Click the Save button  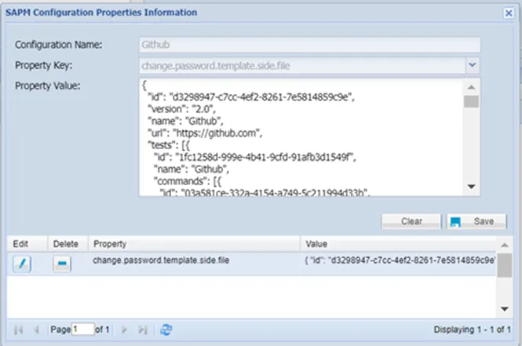click(476, 221)
